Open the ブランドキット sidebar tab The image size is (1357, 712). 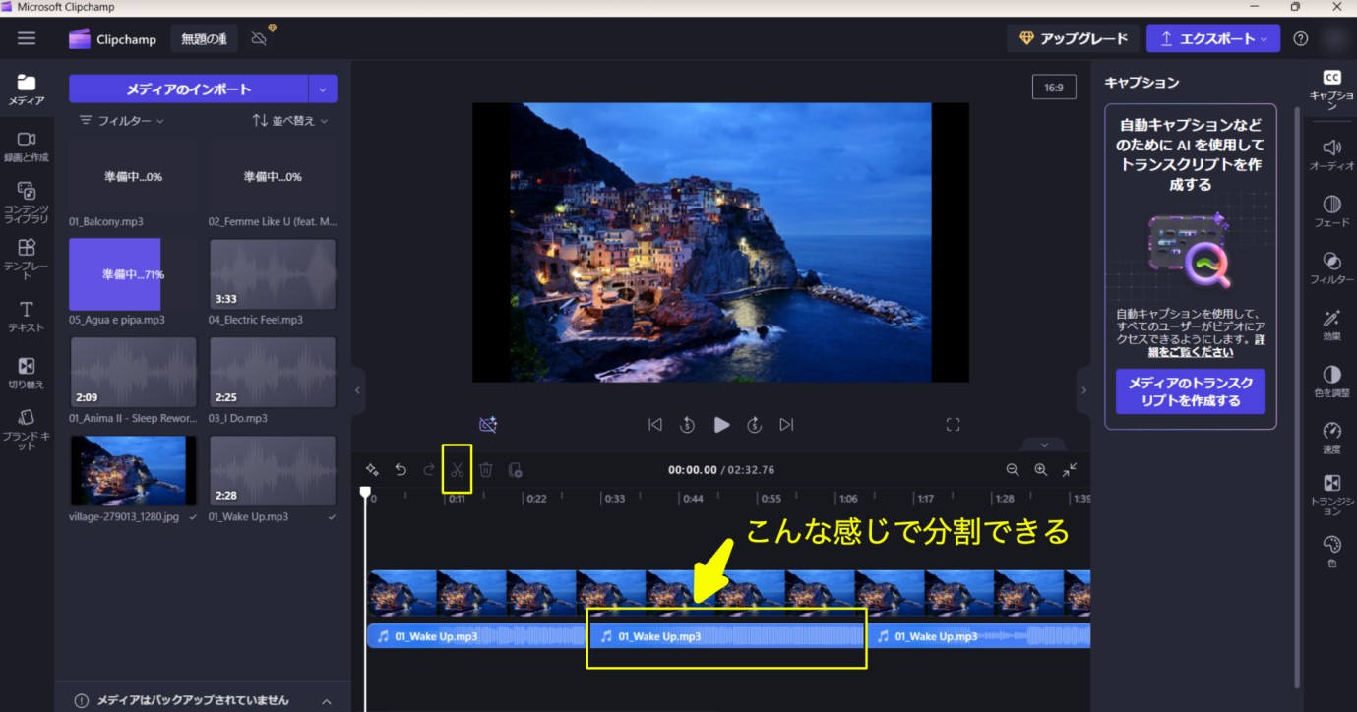tap(27, 430)
